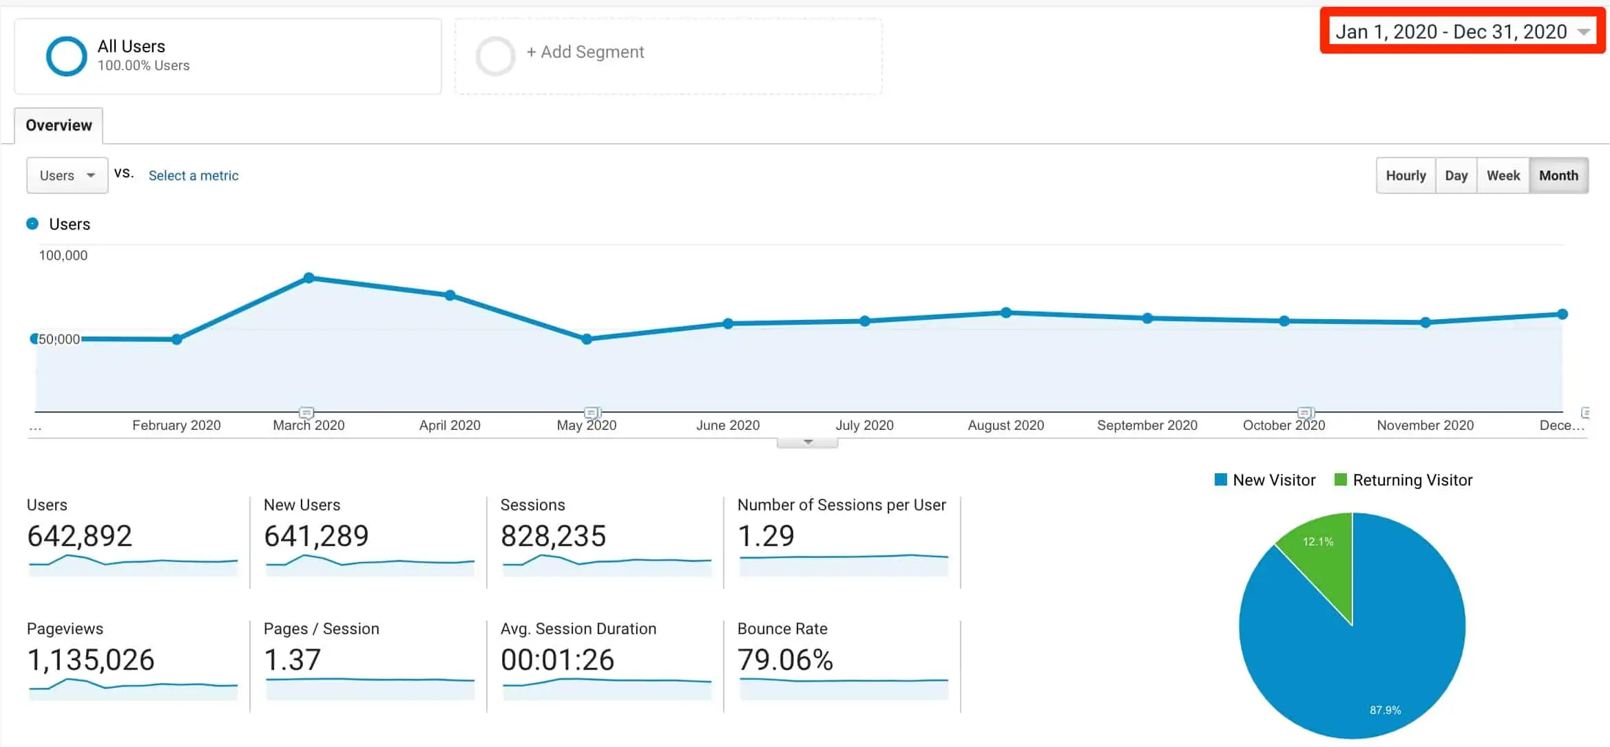
Task: Click the Sessions sparkline chart
Action: coord(607,564)
